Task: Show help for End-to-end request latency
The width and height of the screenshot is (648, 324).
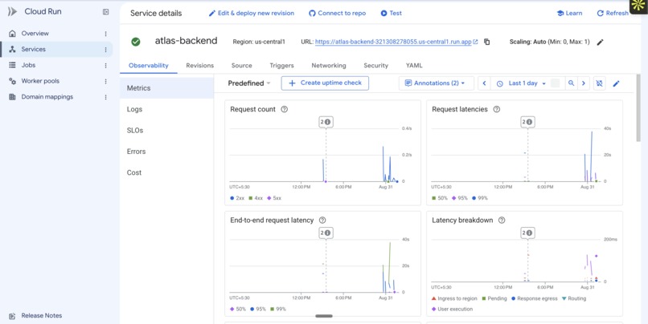Action: click(322, 220)
